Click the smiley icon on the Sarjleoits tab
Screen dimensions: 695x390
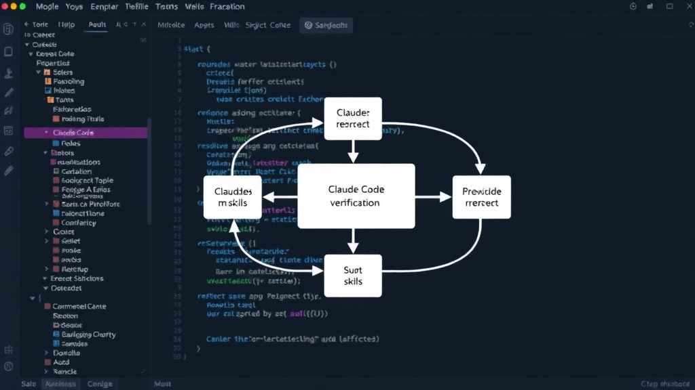(x=309, y=25)
